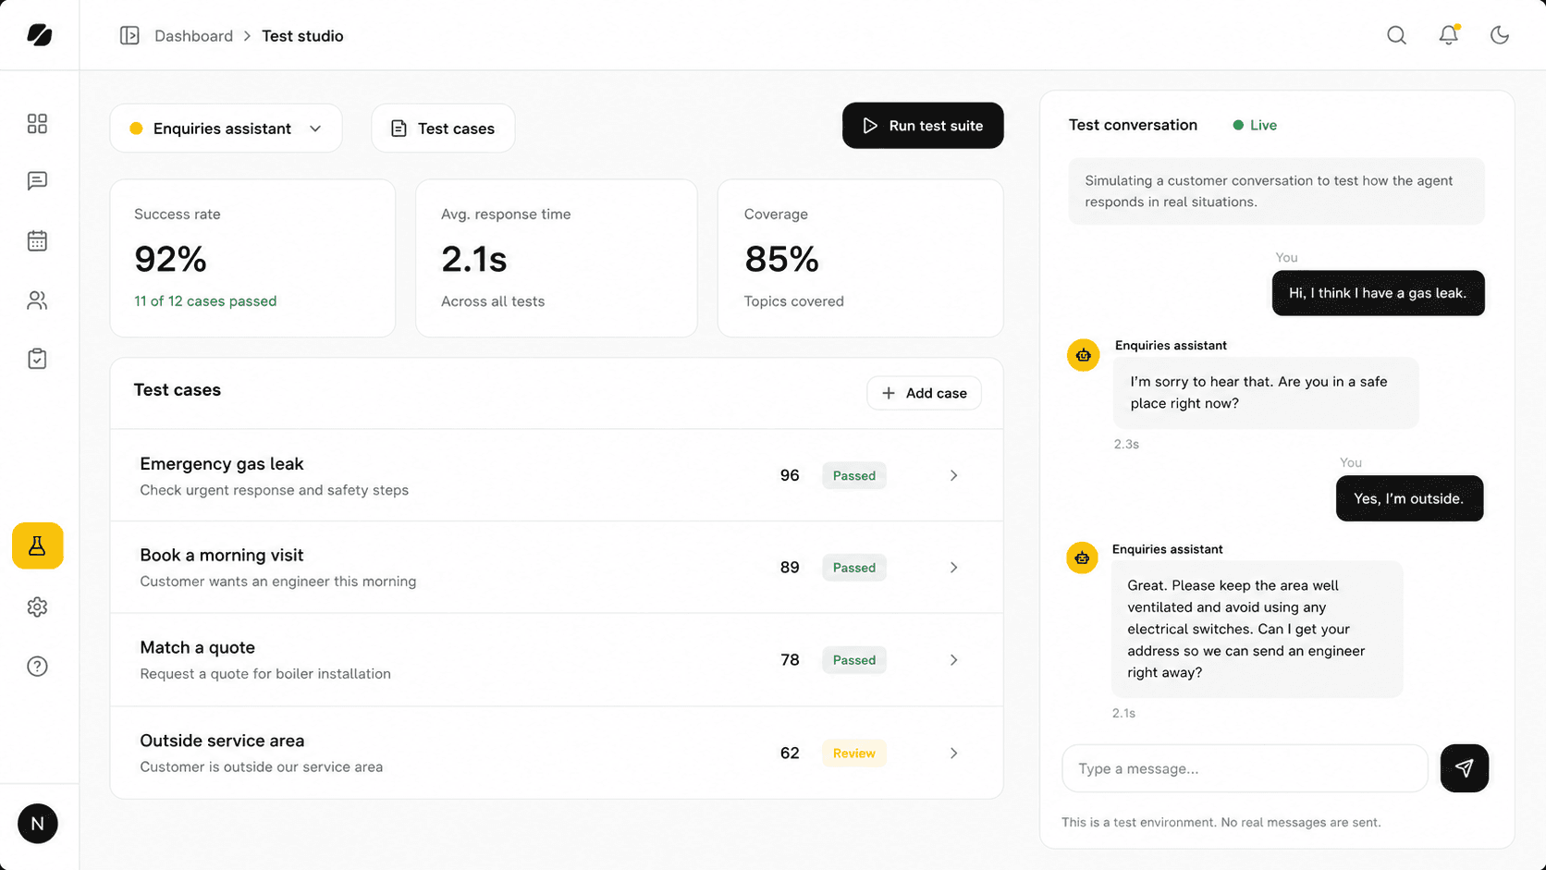
Task: Click the 'Hi, I think I have a gas leak.' message
Action: [x=1378, y=293]
